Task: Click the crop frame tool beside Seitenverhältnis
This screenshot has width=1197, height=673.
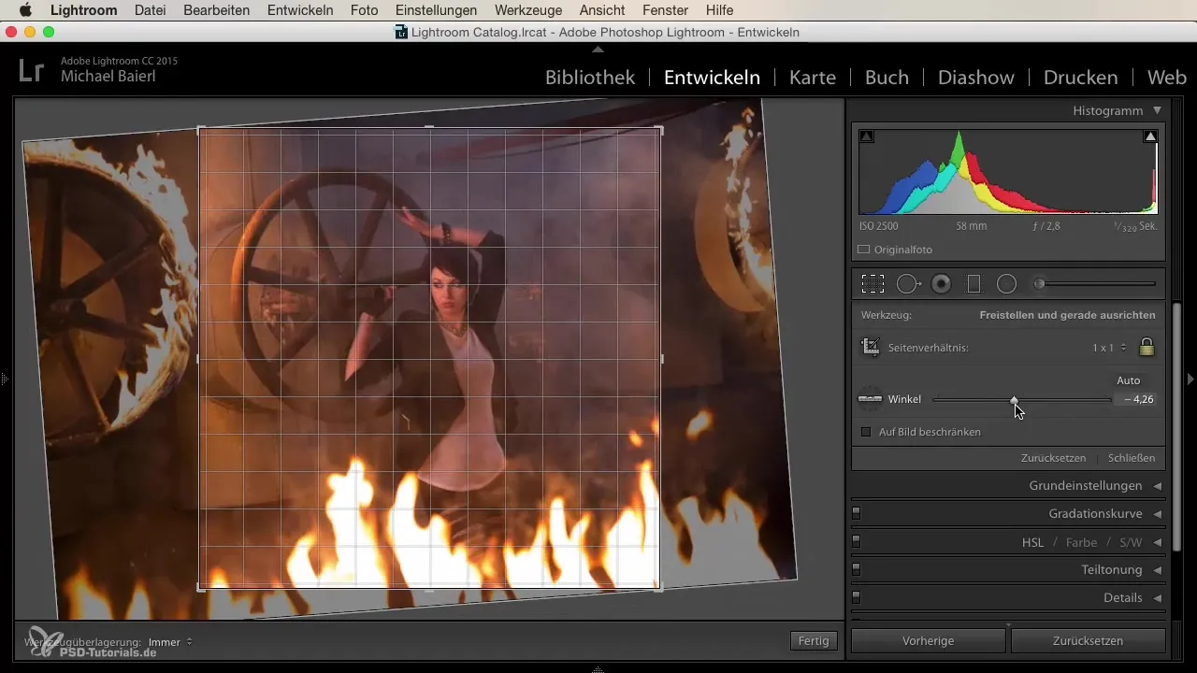Action: [870, 347]
